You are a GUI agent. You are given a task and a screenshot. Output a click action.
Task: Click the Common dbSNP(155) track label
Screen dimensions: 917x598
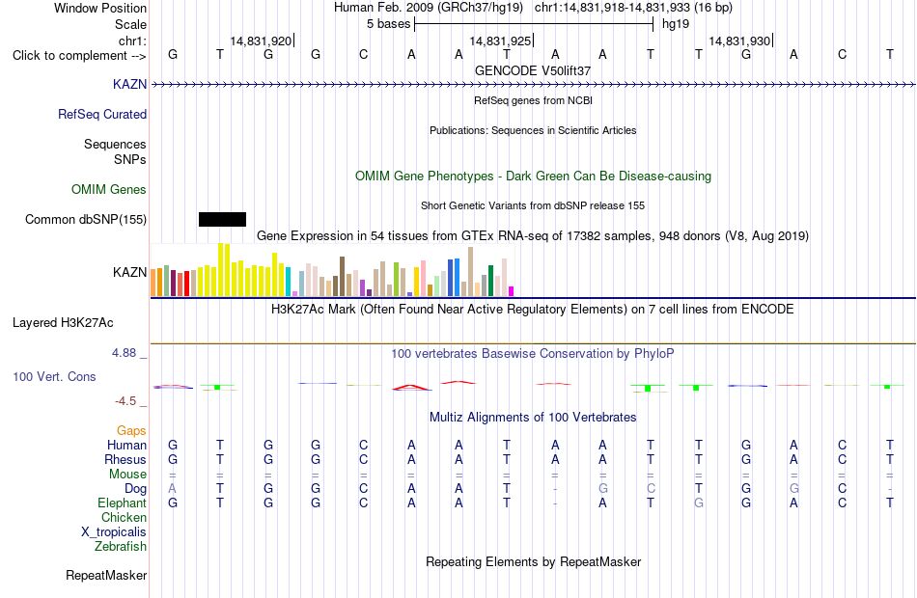pos(86,219)
